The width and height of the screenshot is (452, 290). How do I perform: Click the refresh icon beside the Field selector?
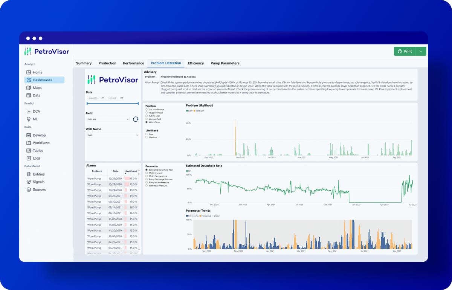pyautogui.click(x=136, y=119)
